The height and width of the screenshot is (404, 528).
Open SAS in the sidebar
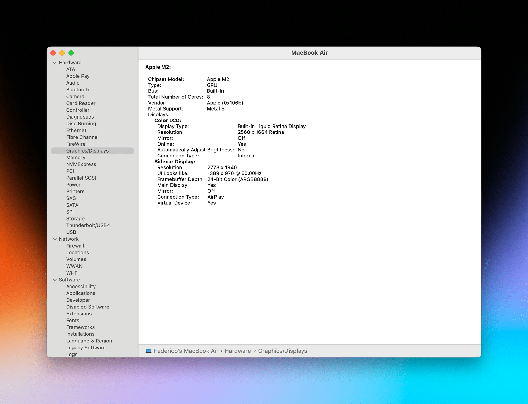click(71, 198)
